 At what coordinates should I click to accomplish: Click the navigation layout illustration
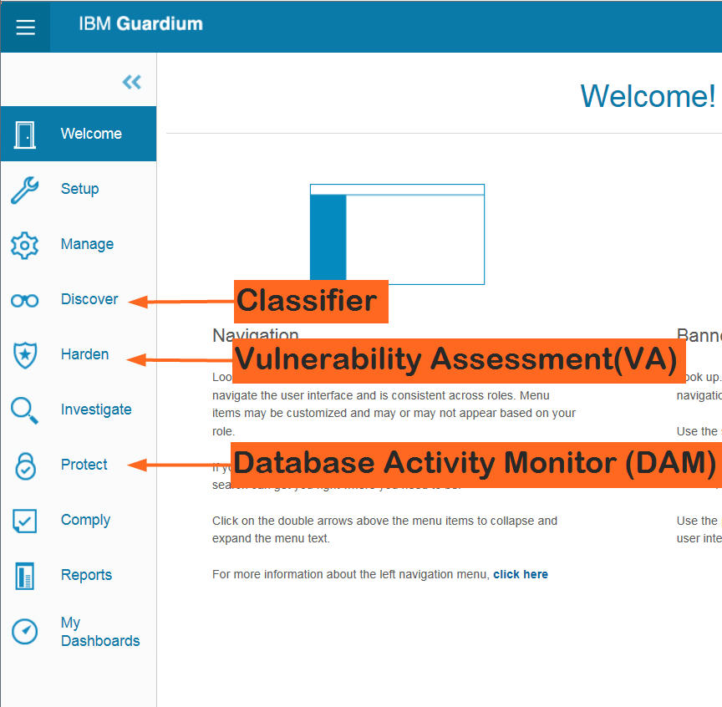397,235
